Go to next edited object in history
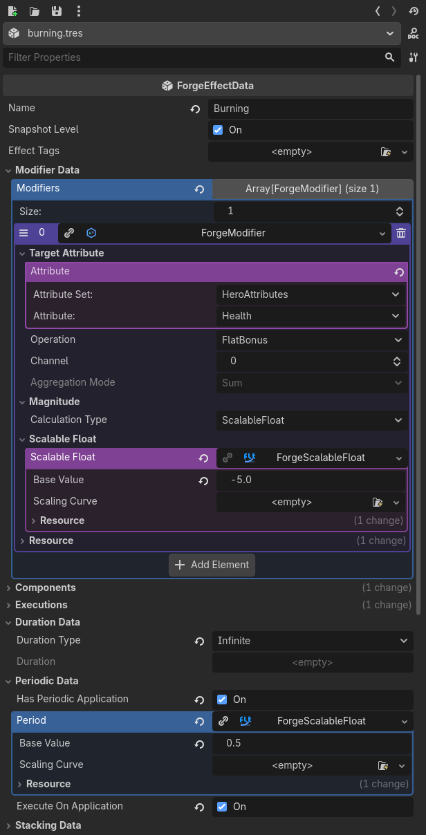The width and height of the screenshot is (426, 835). [394, 11]
